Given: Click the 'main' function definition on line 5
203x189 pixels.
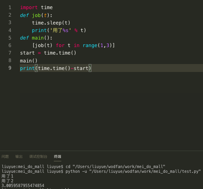Looking at the screenshot, I should [38, 38].
